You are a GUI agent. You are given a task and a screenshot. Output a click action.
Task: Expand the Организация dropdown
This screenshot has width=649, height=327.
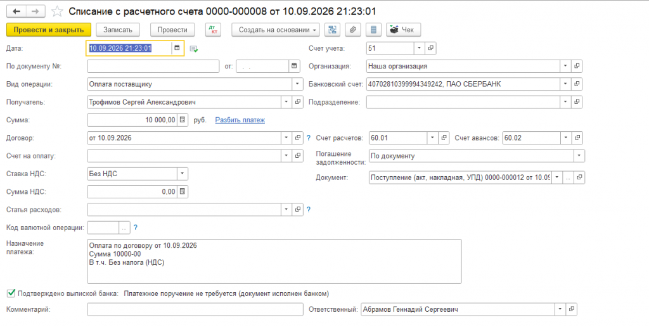click(565, 66)
